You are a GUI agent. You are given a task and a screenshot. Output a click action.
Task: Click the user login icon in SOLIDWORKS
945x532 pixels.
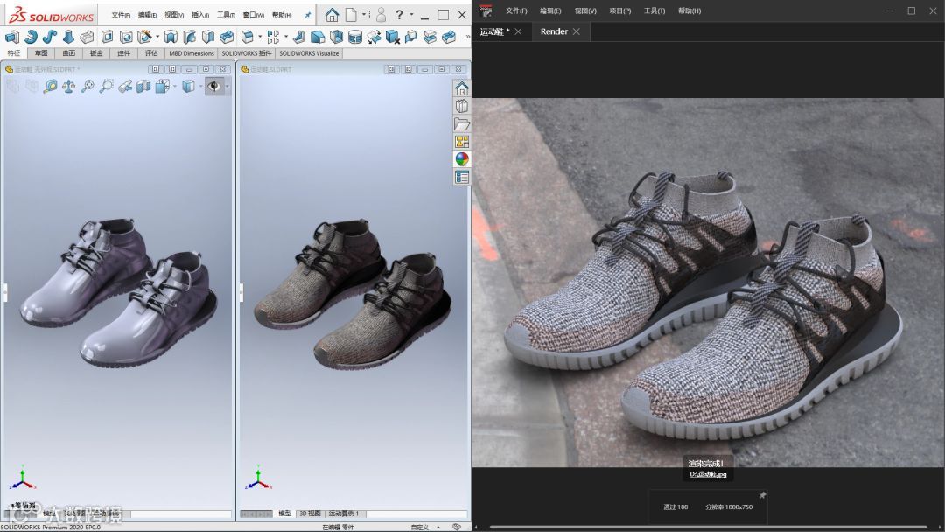pyautogui.click(x=381, y=15)
